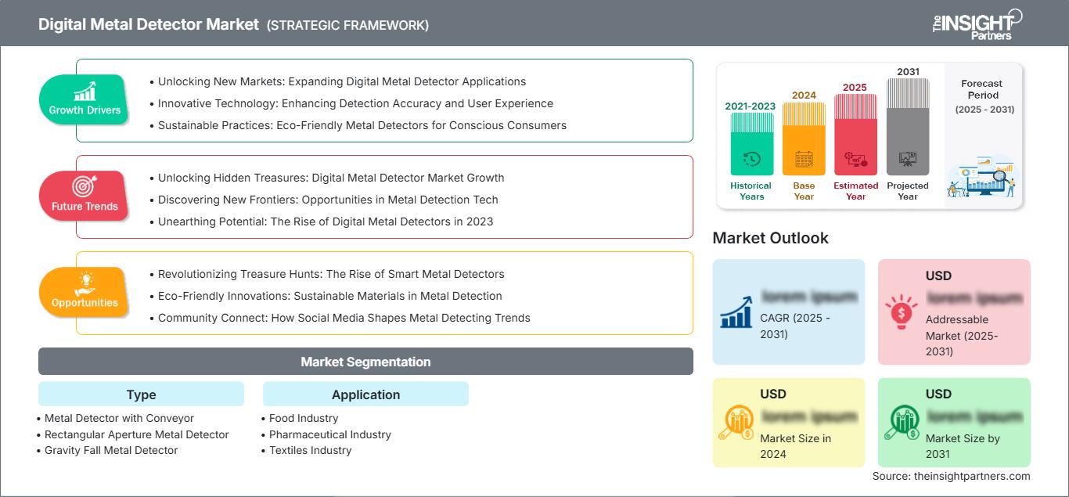
Task: Click 'Revolutionizing Treasure Hunts' bullet text
Action: (x=331, y=274)
